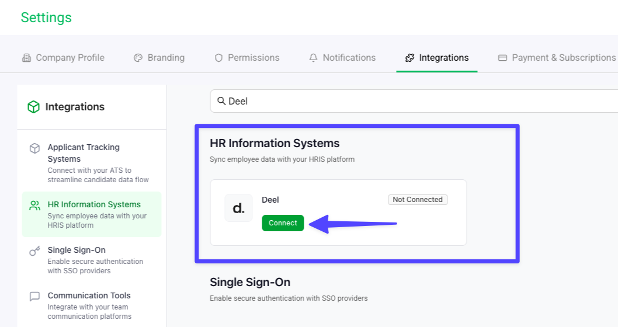Open the Company Profile tab
The width and height of the screenshot is (618, 327).
pyautogui.click(x=70, y=58)
